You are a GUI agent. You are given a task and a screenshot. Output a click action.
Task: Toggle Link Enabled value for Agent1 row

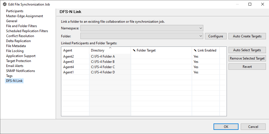(x=196, y=72)
